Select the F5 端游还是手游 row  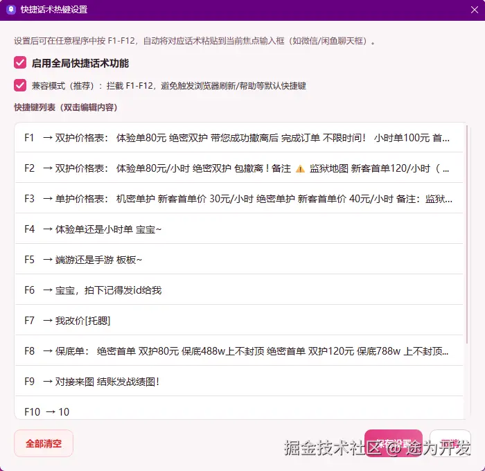pos(239,260)
